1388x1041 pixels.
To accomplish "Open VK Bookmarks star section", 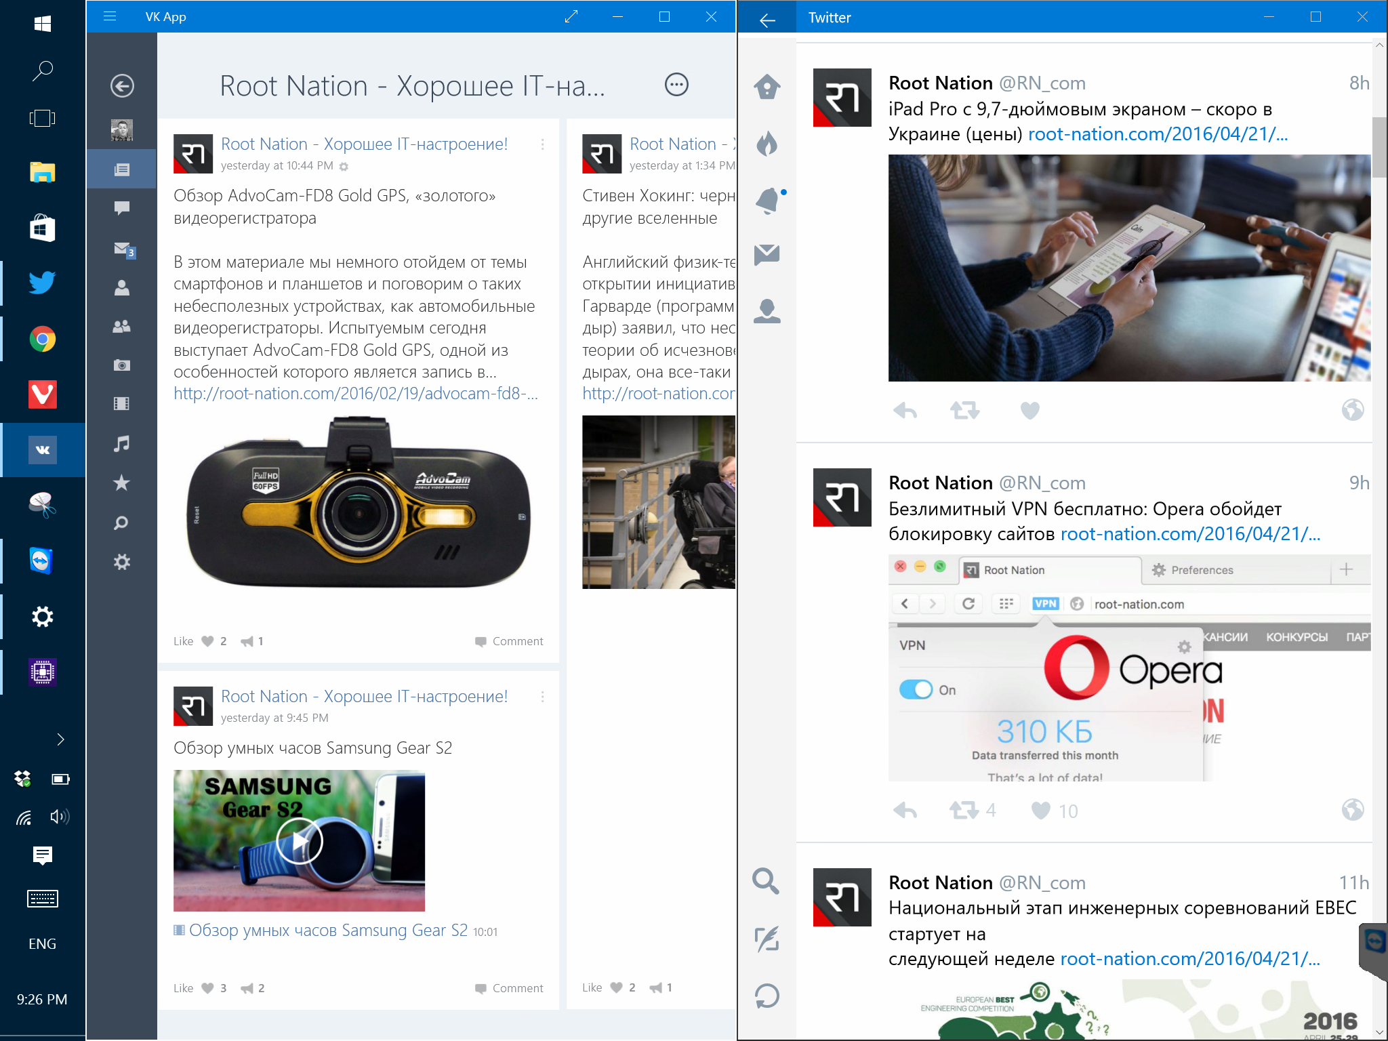I will (122, 483).
